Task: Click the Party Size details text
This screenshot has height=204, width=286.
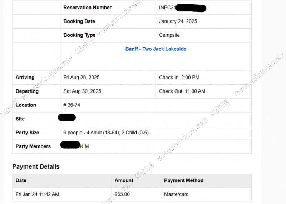Action: click(x=106, y=133)
